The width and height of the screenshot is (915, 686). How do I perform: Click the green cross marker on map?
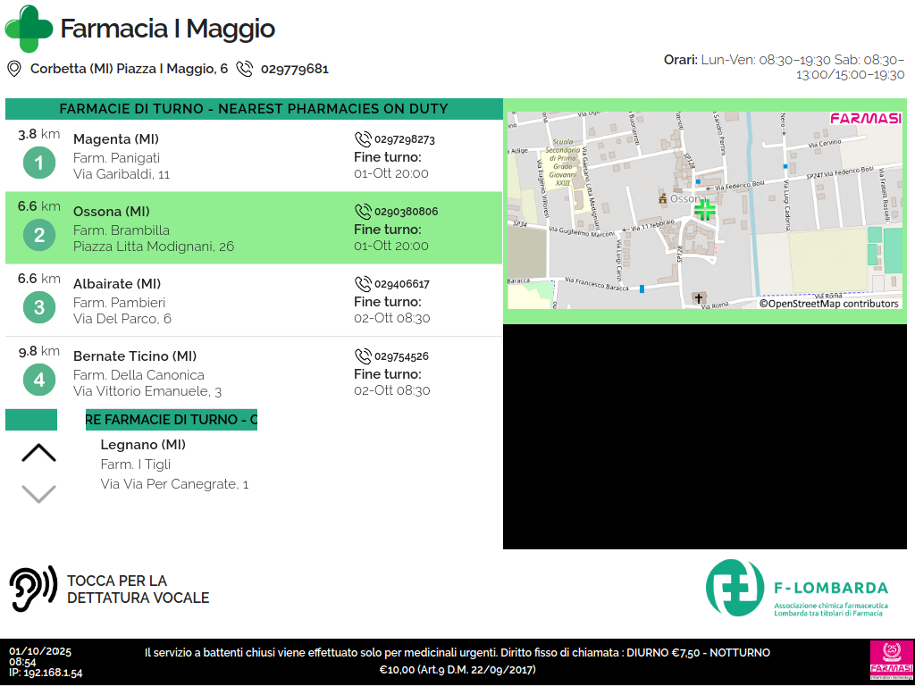click(x=705, y=210)
